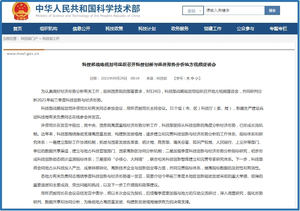Click the 搜索 search button

pyautogui.click(x=272, y=11)
